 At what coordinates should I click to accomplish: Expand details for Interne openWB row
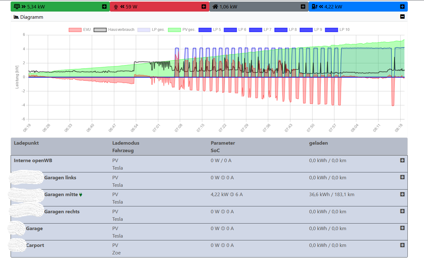point(402,160)
